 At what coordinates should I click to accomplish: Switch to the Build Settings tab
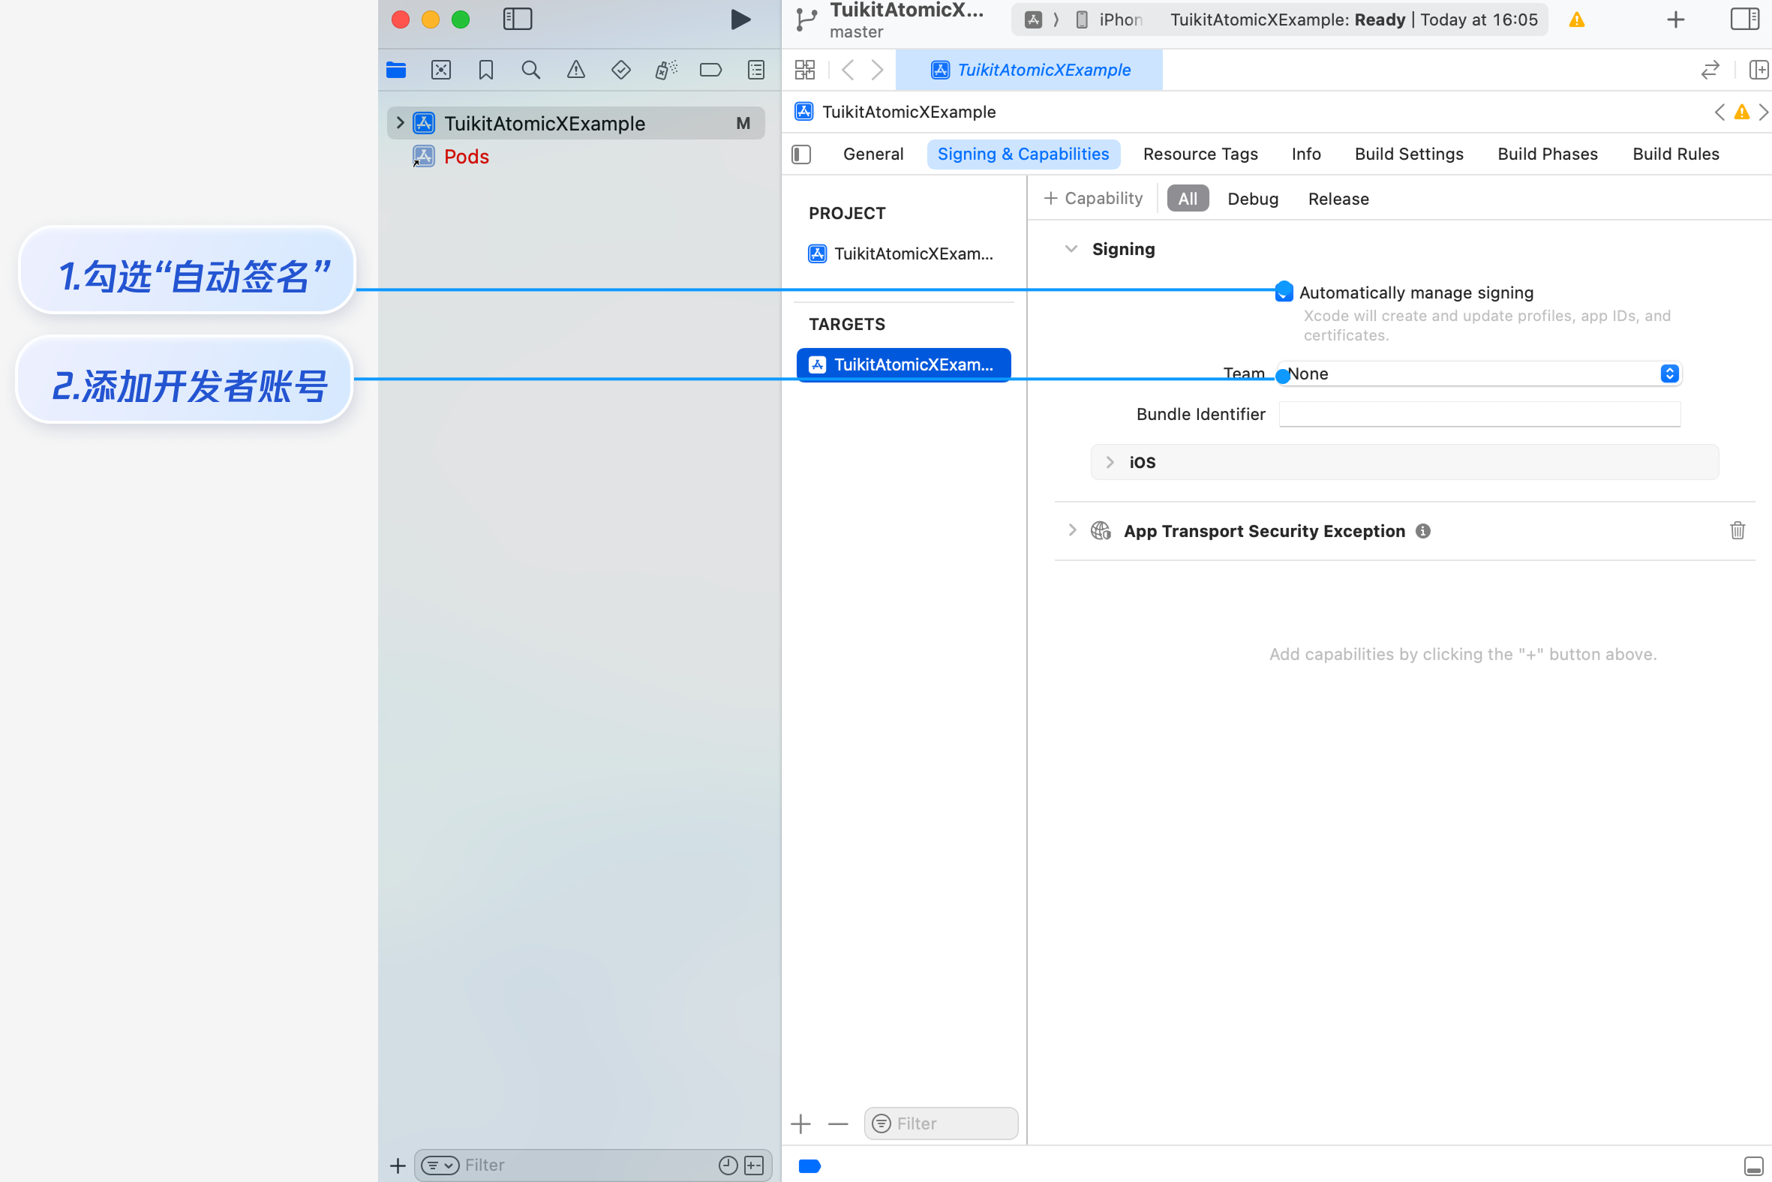pyautogui.click(x=1409, y=154)
